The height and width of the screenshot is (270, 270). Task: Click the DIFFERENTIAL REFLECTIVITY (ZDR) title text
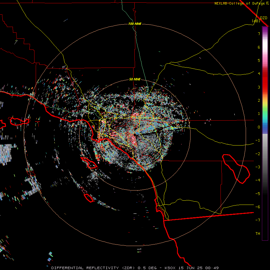[94, 268]
